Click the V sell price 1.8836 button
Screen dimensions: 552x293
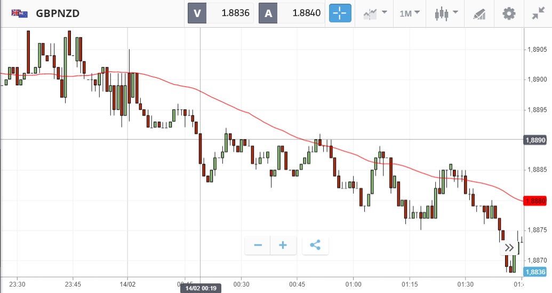tap(221, 13)
